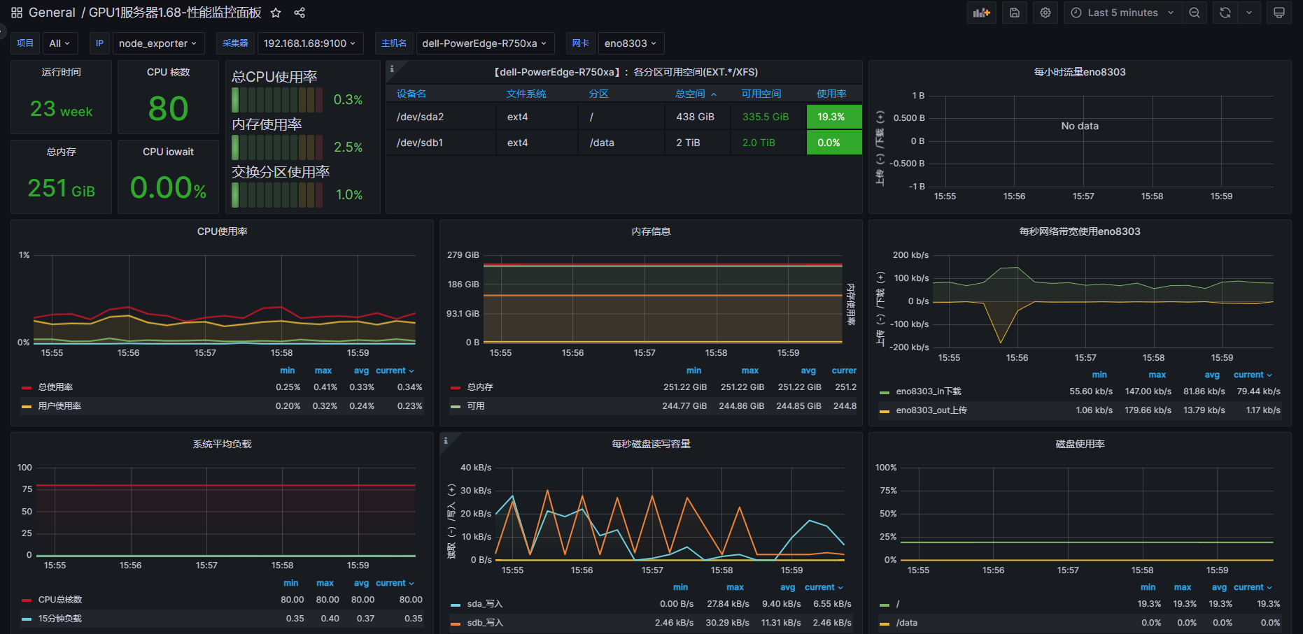Image resolution: width=1303 pixels, height=634 pixels.
Task: Click the 交换分区使用率 bar gauge
Action: (x=276, y=195)
